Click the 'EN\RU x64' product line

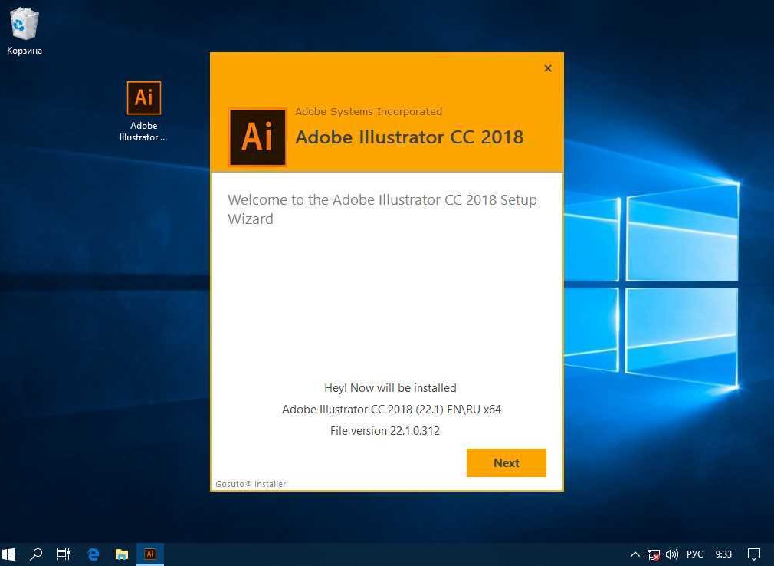392,410
